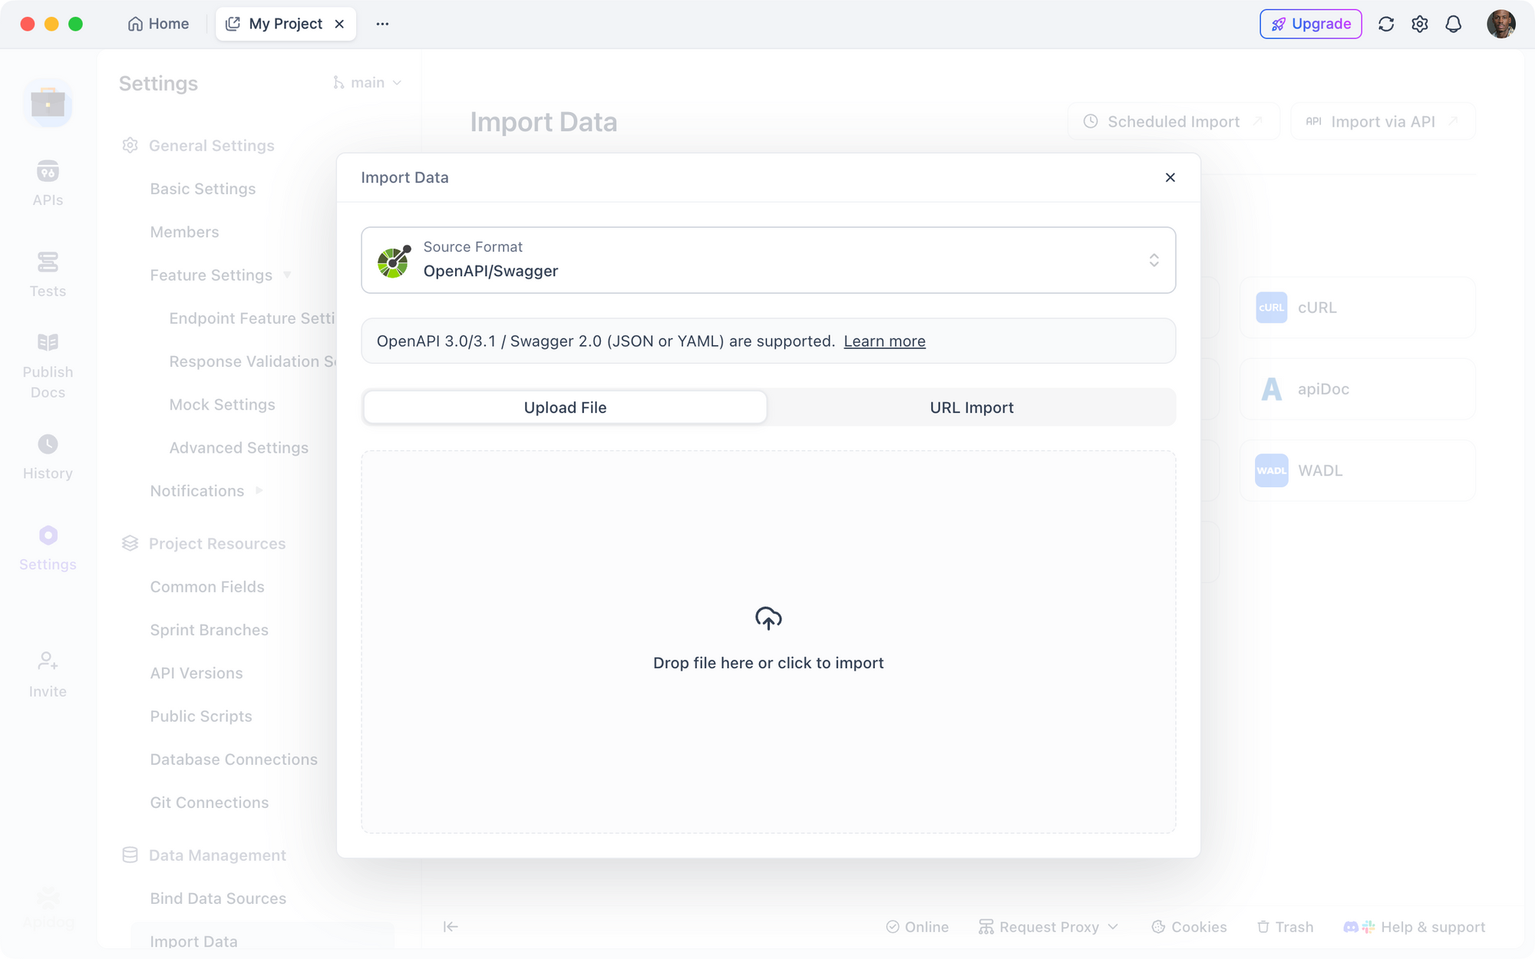
Task: Click the file drop zone area
Action: coord(768,737)
